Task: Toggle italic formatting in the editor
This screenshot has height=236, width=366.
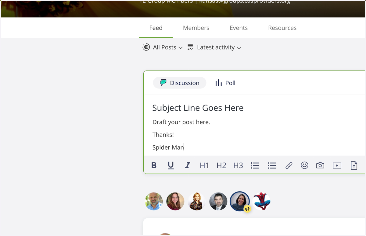Action: click(188, 165)
